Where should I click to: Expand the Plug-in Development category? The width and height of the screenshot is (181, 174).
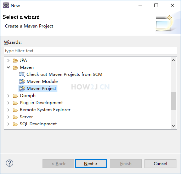pos(8,103)
